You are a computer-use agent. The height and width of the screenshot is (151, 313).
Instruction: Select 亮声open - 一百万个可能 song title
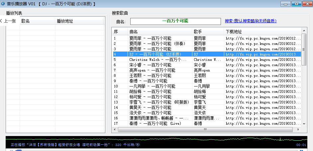(152, 70)
